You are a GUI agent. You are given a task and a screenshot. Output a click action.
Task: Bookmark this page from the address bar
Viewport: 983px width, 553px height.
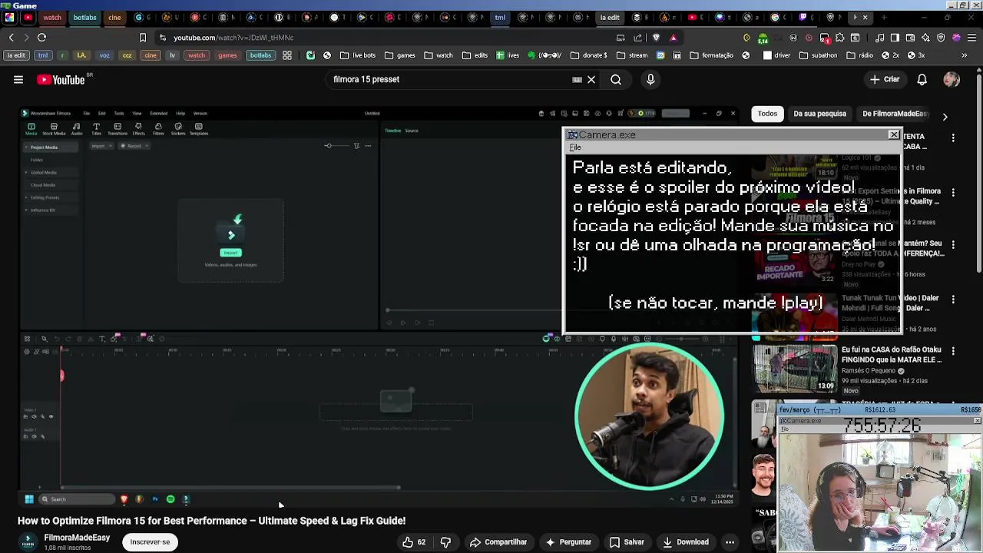pyautogui.click(x=143, y=37)
